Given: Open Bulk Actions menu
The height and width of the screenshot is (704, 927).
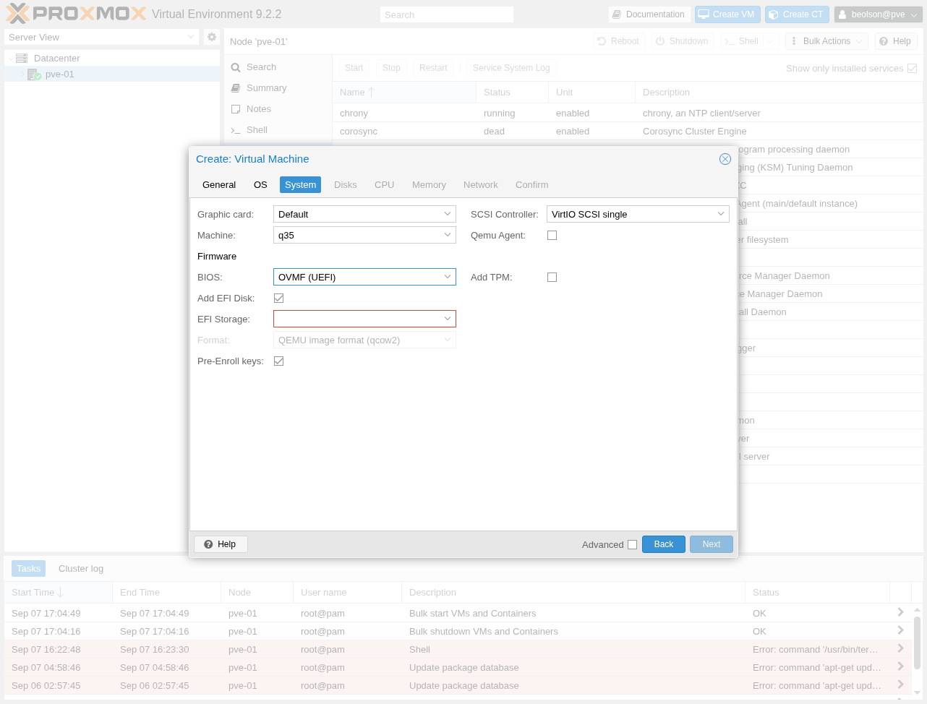Looking at the screenshot, I should click(x=826, y=41).
